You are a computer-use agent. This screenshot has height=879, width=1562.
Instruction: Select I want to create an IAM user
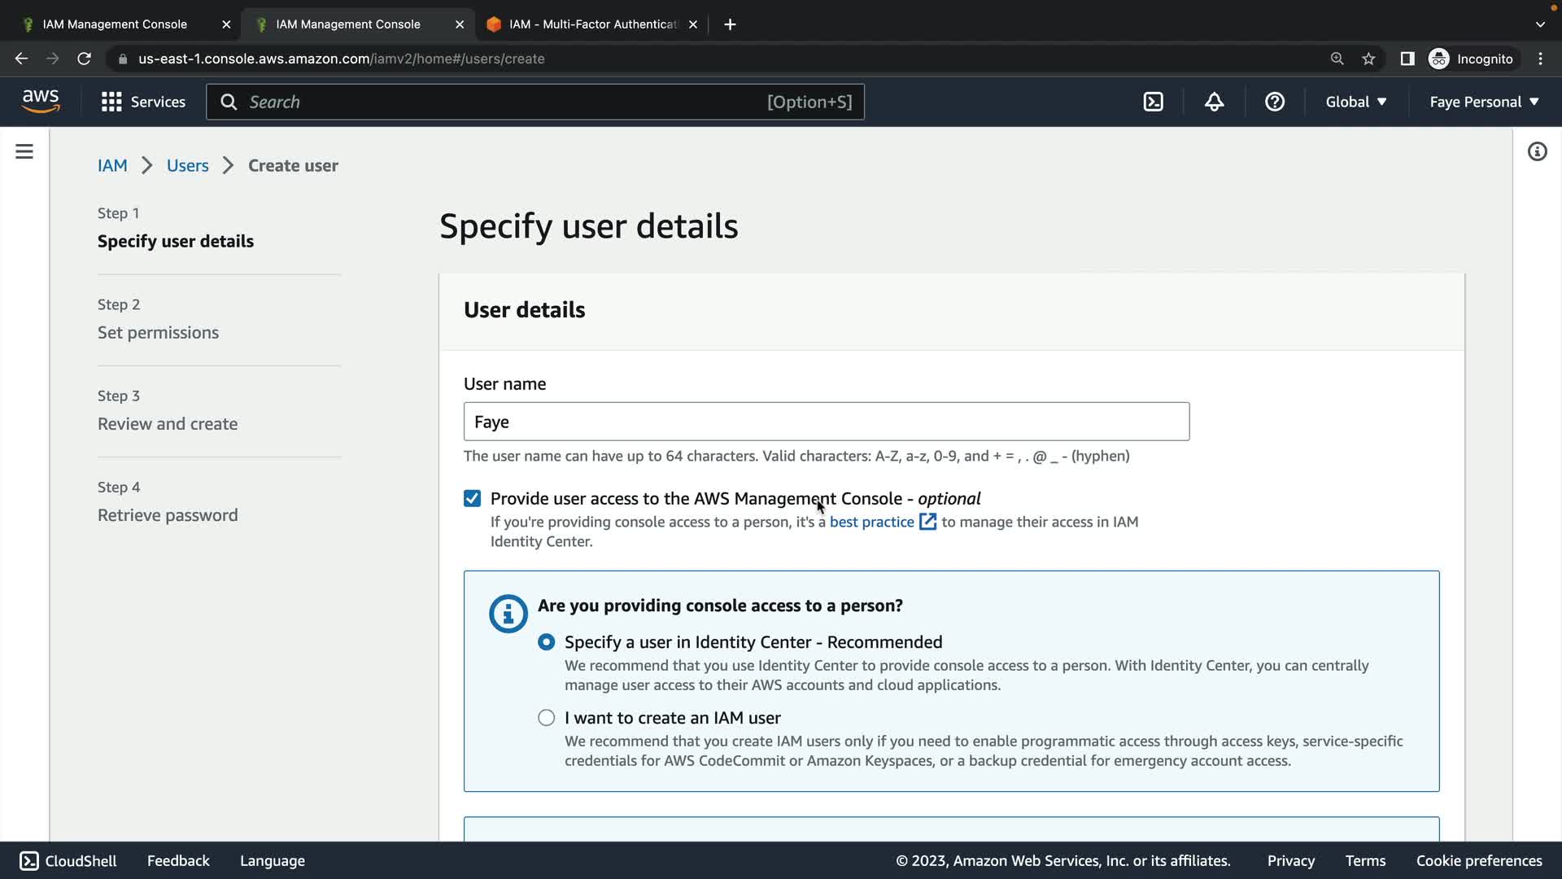click(x=547, y=718)
